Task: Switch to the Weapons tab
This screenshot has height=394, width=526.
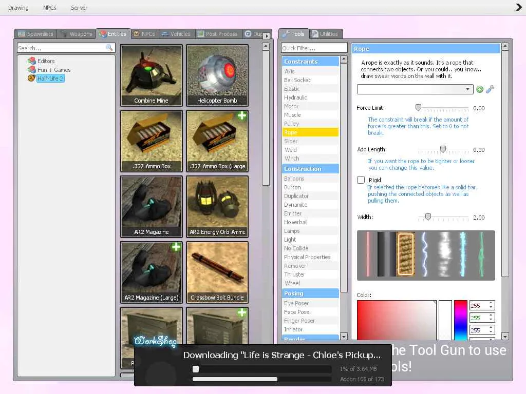Action: coord(77,34)
